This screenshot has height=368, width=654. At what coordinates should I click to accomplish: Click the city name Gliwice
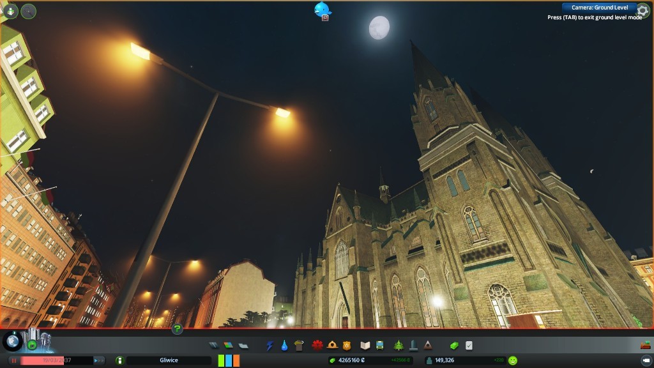click(x=169, y=360)
